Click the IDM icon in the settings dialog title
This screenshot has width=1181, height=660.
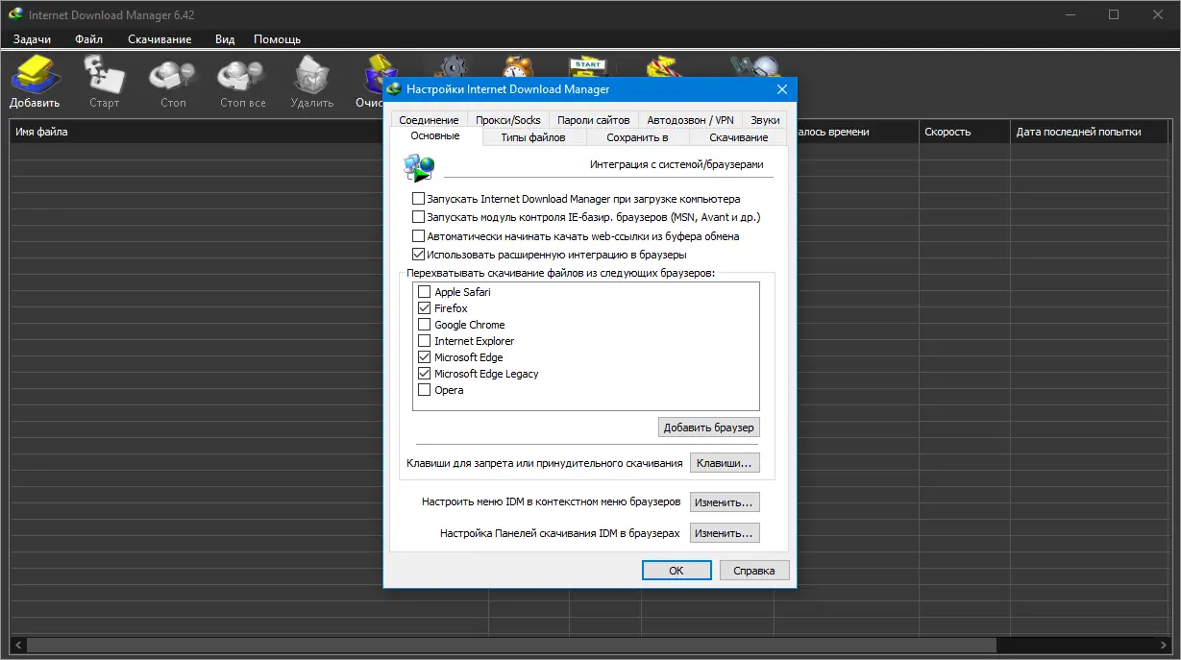395,89
